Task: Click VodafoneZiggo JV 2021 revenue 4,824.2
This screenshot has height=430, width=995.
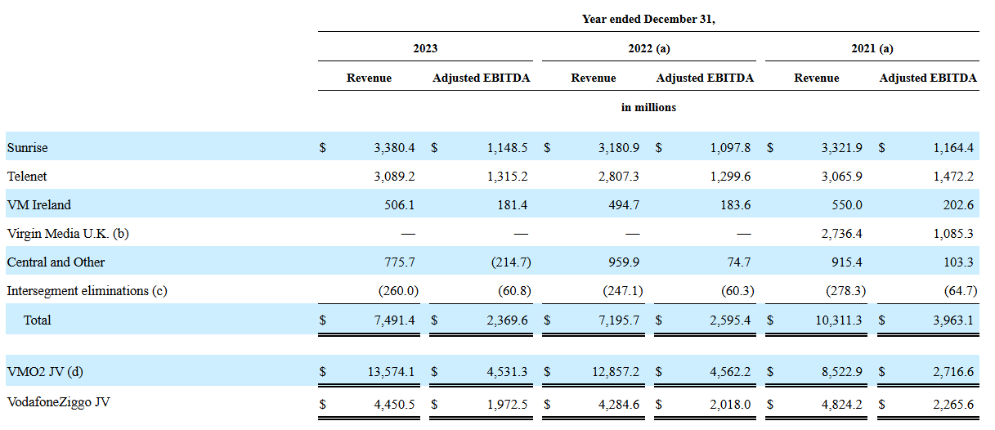Action: point(841,403)
